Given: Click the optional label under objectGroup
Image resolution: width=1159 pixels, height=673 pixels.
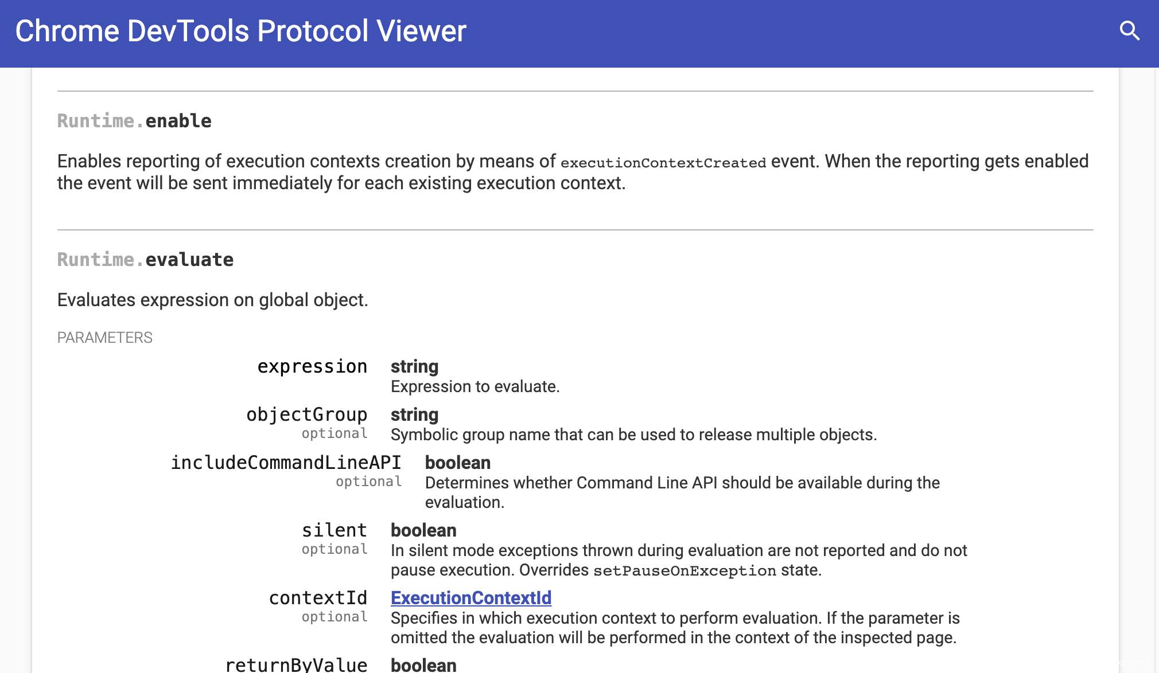Looking at the screenshot, I should point(335,433).
